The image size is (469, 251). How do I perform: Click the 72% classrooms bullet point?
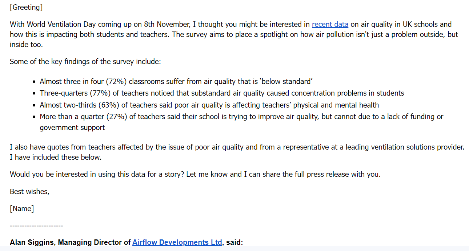pyautogui.click(x=176, y=81)
